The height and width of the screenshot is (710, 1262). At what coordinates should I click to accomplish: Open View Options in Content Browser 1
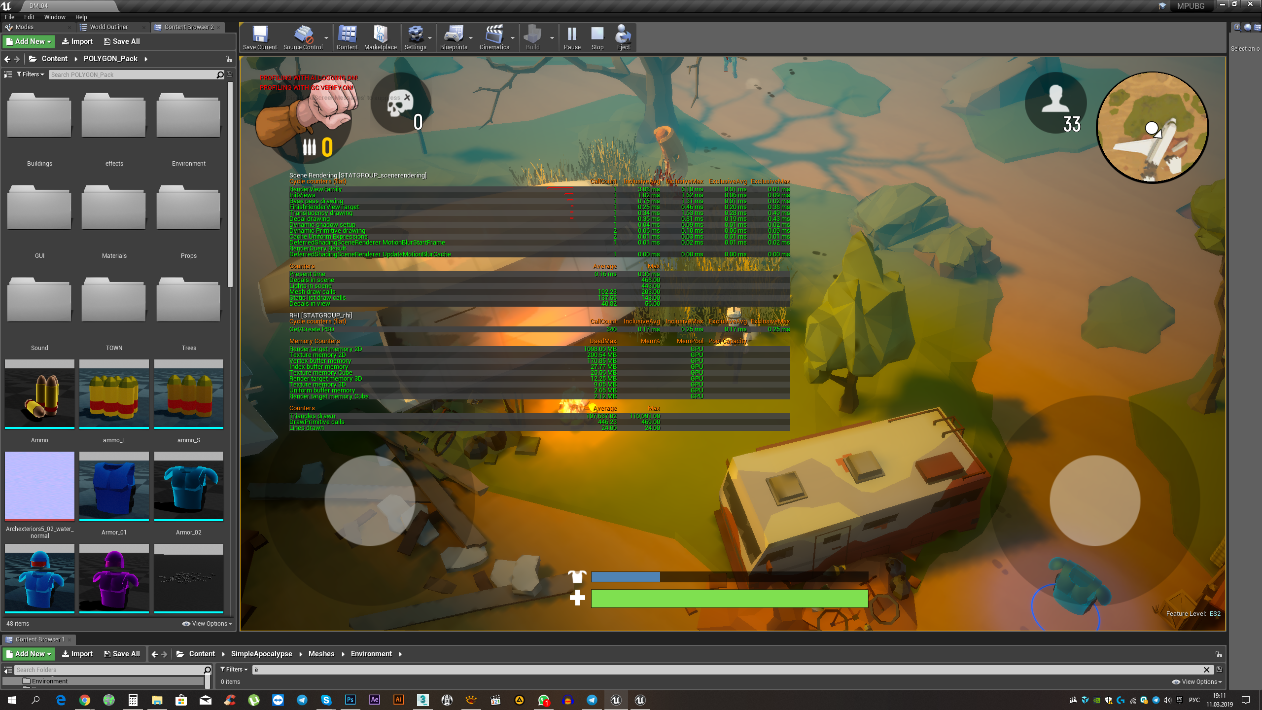tap(1197, 682)
